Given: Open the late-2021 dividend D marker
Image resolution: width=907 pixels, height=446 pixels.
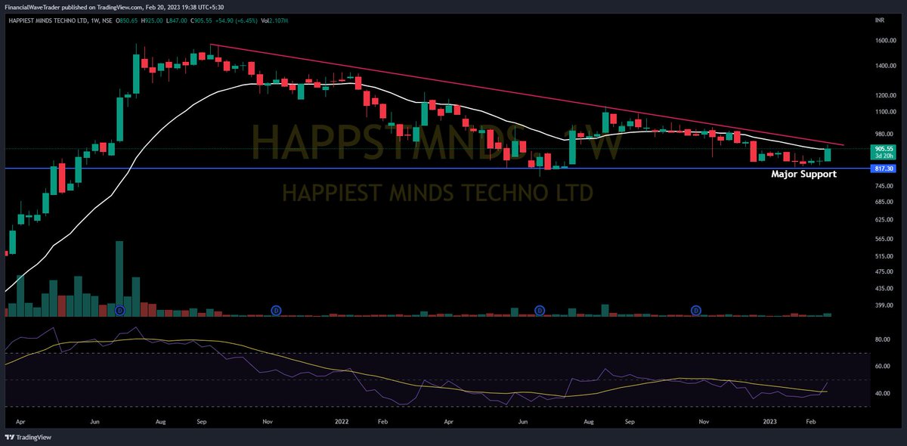Looking at the screenshot, I should 276,310.
